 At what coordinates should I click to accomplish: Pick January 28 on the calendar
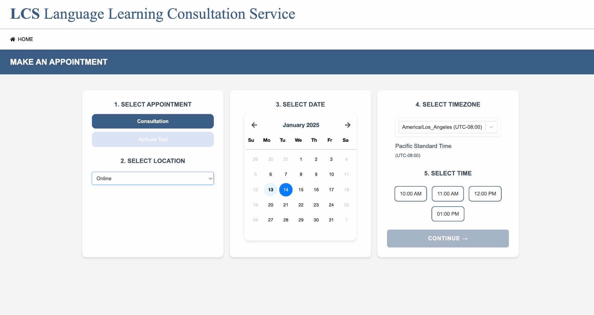pyautogui.click(x=286, y=220)
